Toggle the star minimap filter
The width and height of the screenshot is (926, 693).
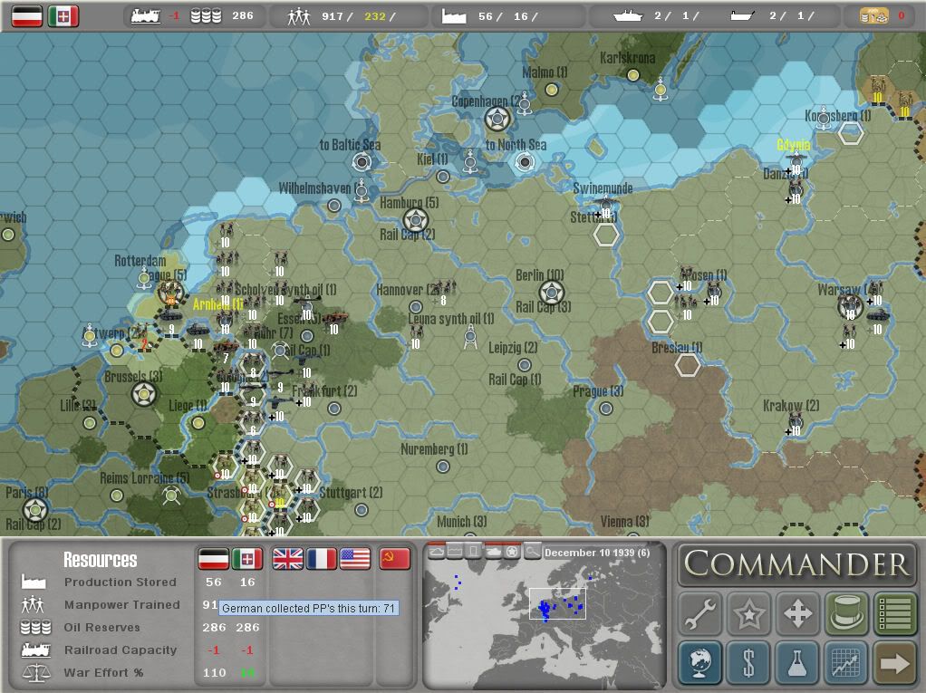(513, 552)
